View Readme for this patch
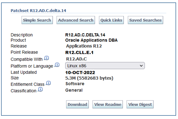 tap(108, 105)
